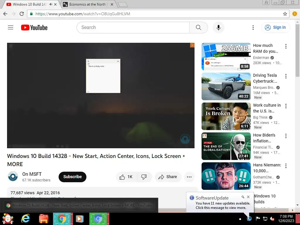The width and height of the screenshot is (300, 225).
Task: Open more actions ellipsis beside Share
Action: (189, 177)
